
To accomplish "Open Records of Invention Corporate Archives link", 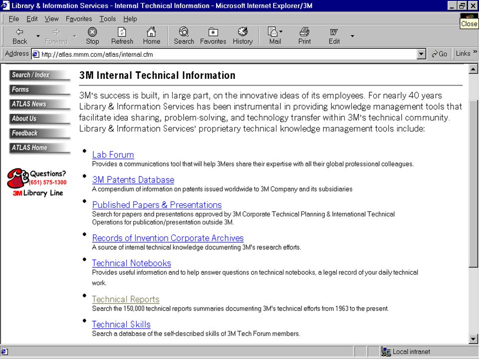I will 168,238.
